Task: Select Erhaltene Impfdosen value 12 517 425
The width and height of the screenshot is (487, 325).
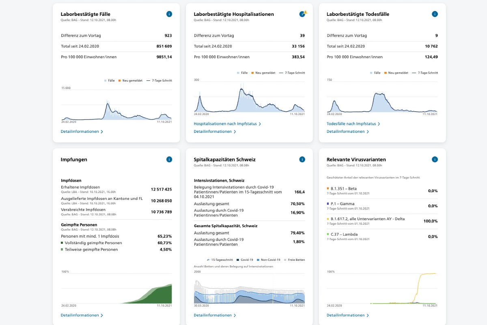Action: 161,189
